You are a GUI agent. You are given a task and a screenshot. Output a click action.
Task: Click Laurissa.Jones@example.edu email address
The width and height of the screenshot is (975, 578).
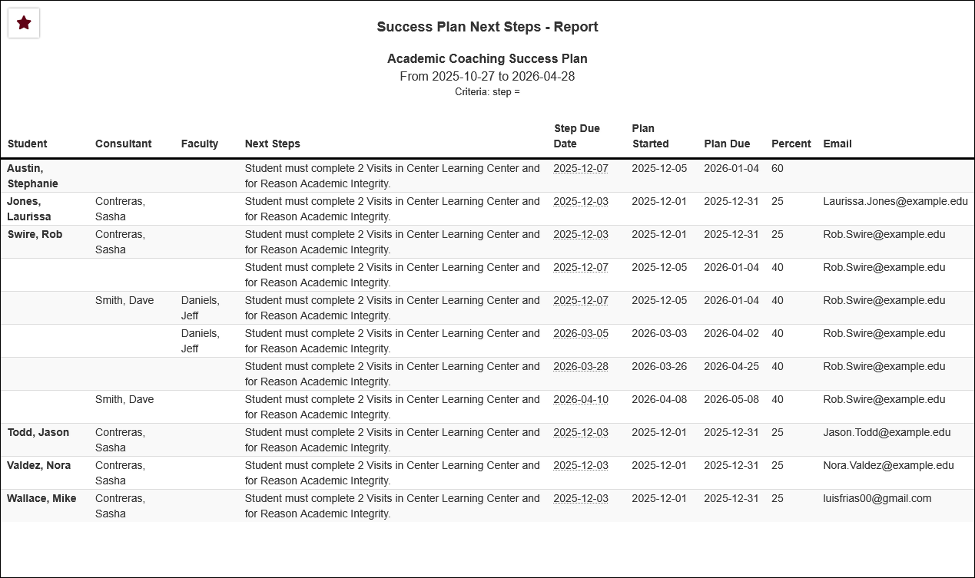point(895,201)
